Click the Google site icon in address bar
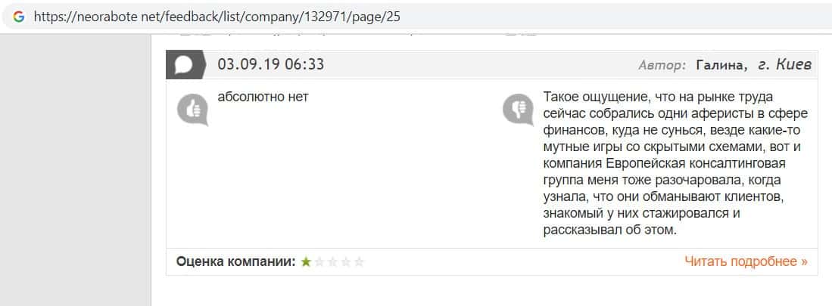This screenshot has width=832, height=306. coord(19,17)
